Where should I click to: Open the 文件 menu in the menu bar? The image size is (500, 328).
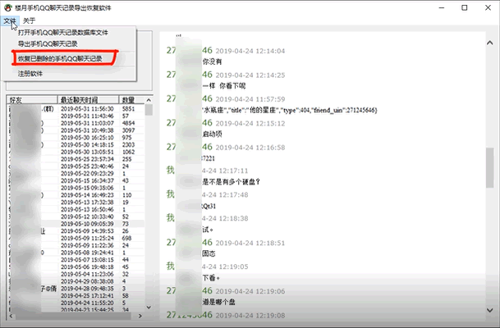(10, 21)
